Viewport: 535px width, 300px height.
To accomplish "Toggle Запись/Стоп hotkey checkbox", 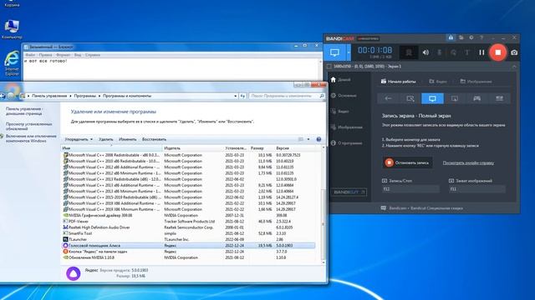I will pos(385,181).
